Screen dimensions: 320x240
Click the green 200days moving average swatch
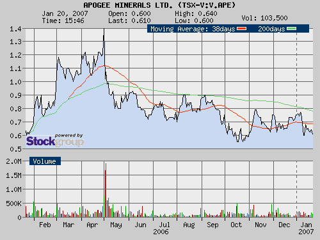click(291, 29)
